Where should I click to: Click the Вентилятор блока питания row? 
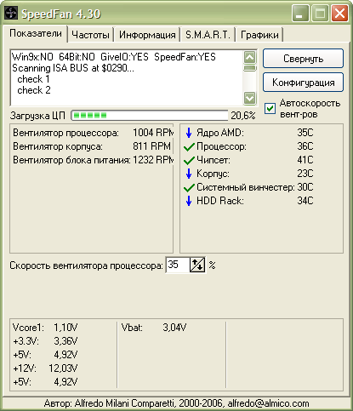pyautogui.click(x=93, y=160)
